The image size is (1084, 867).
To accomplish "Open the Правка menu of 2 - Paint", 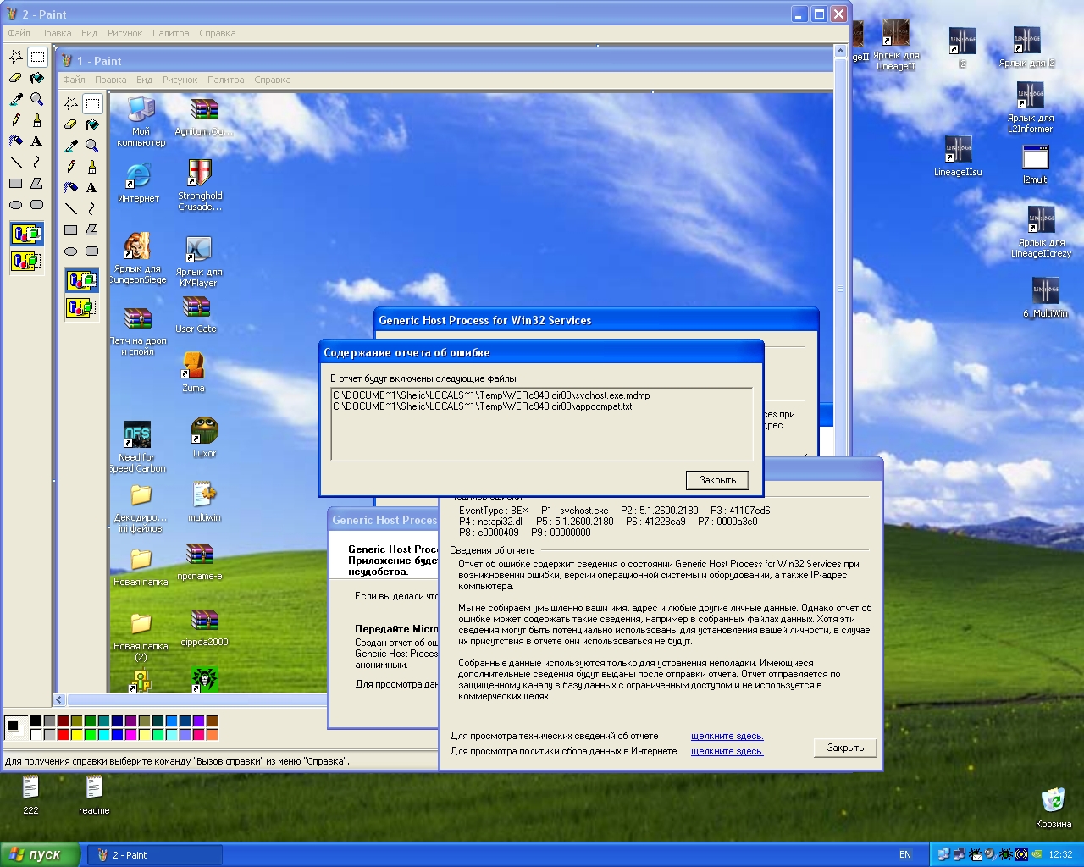I will click(56, 33).
